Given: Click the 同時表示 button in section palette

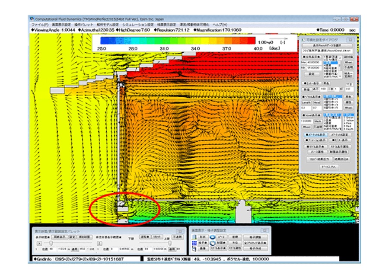Looking at the screenshot, I should (x=59, y=237).
